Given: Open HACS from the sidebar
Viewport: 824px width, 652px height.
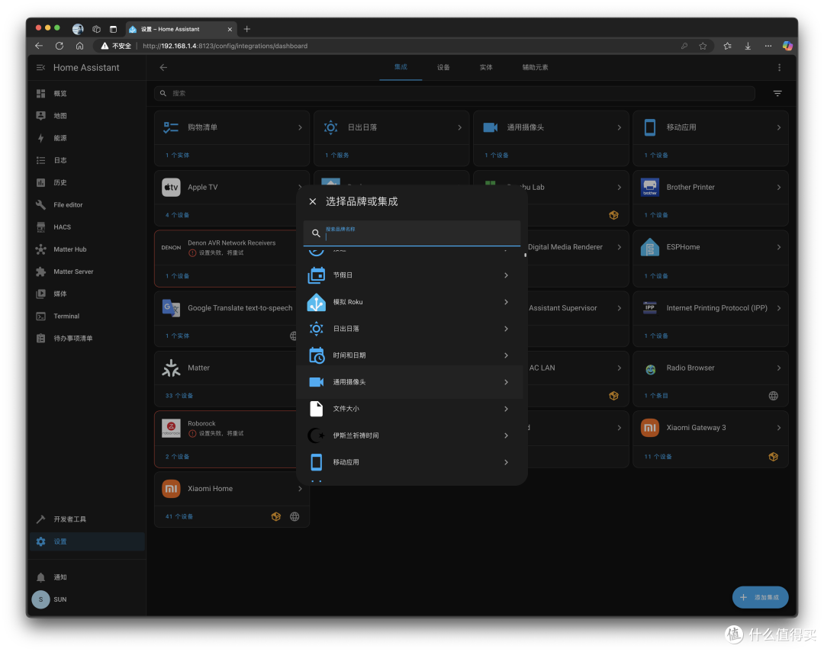Looking at the screenshot, I should coord(87,227).
